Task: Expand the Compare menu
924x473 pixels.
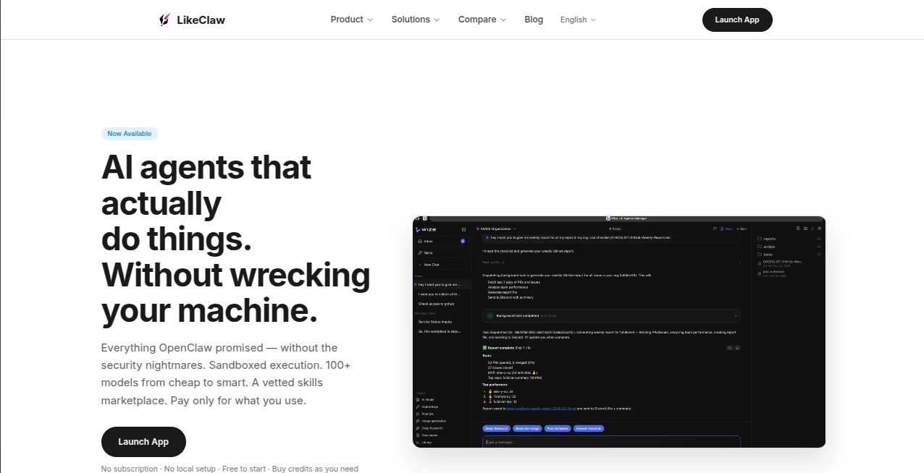Action: pos(482,20)
